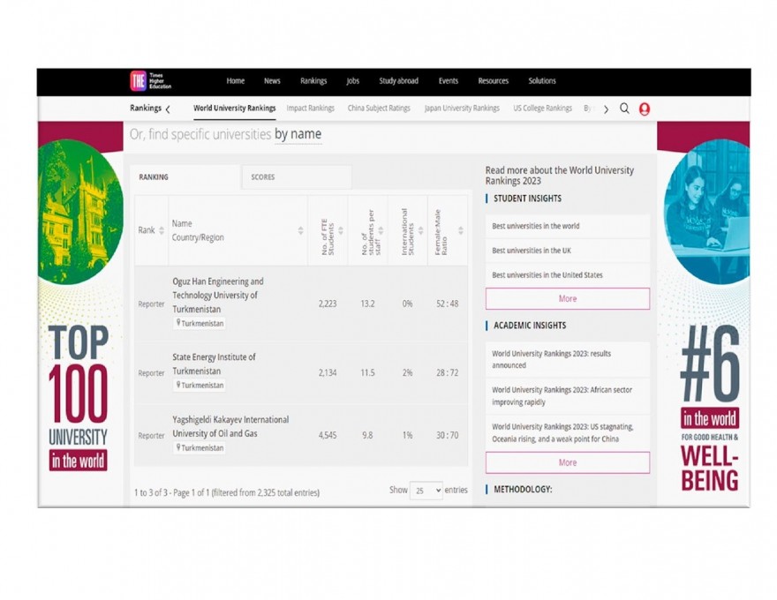777x600 pixels.
Task: Click More under Student Insights
Action: [567, 298]
